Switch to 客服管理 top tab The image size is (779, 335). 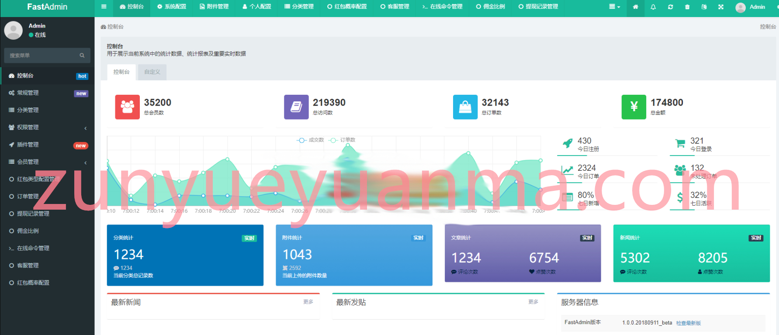coord(395,7)
